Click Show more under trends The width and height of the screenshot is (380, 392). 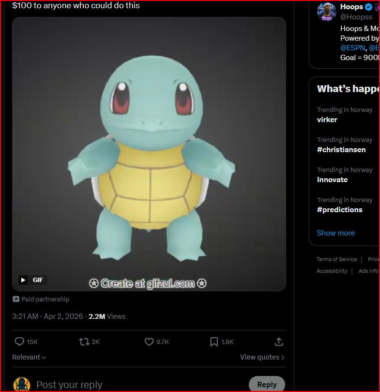[x=336, y=233]
